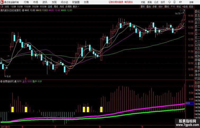The image size is (200, 128).
Task: Click the customer service headset icon
Action: [x=169, y=2]
